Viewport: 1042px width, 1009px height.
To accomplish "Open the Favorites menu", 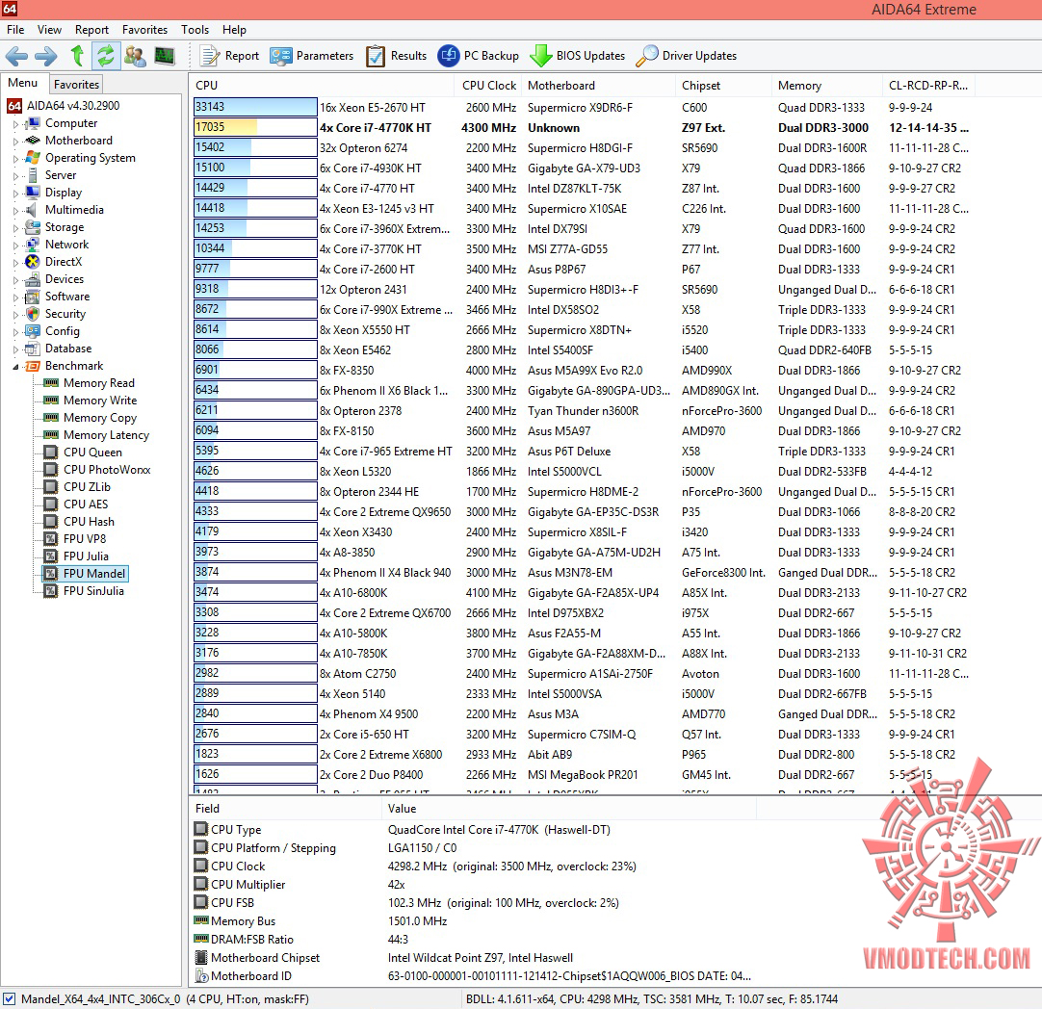I will (x=144, y=30).
